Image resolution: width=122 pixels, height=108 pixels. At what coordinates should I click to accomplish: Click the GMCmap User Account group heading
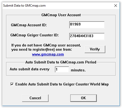61,15
